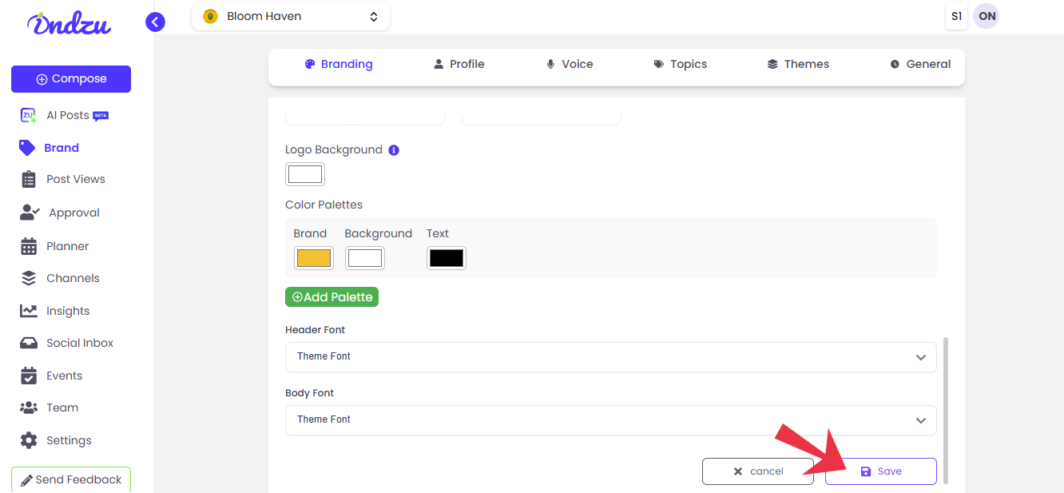1064x493 pixels.
Task: Switch to the Themes tab
Action: 797,64
